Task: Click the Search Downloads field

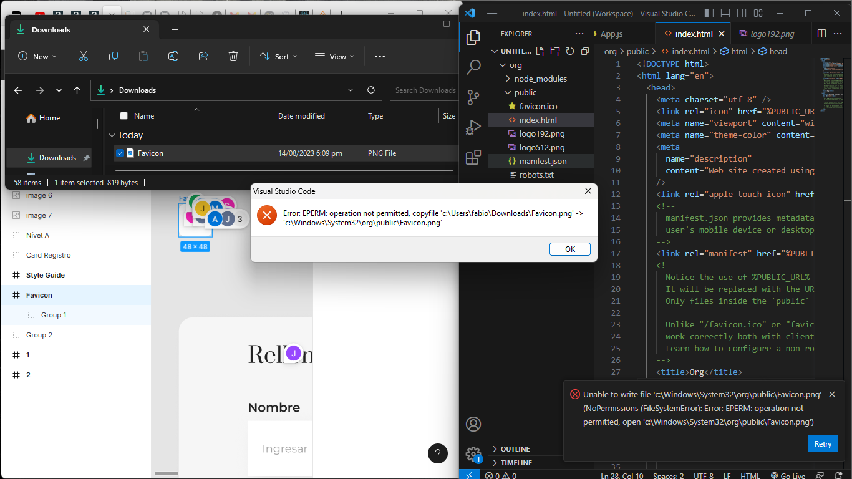Action: point(425,90)
